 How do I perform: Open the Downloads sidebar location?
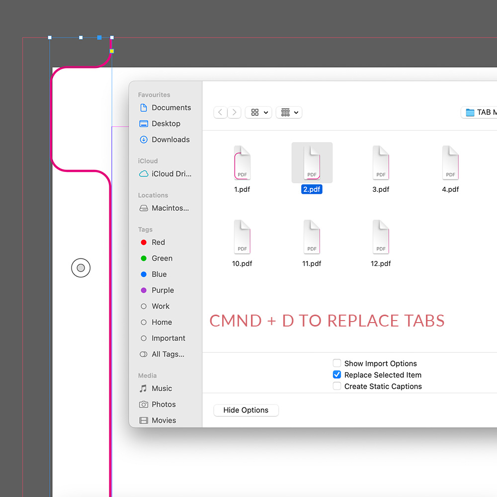tap(165, 140)
